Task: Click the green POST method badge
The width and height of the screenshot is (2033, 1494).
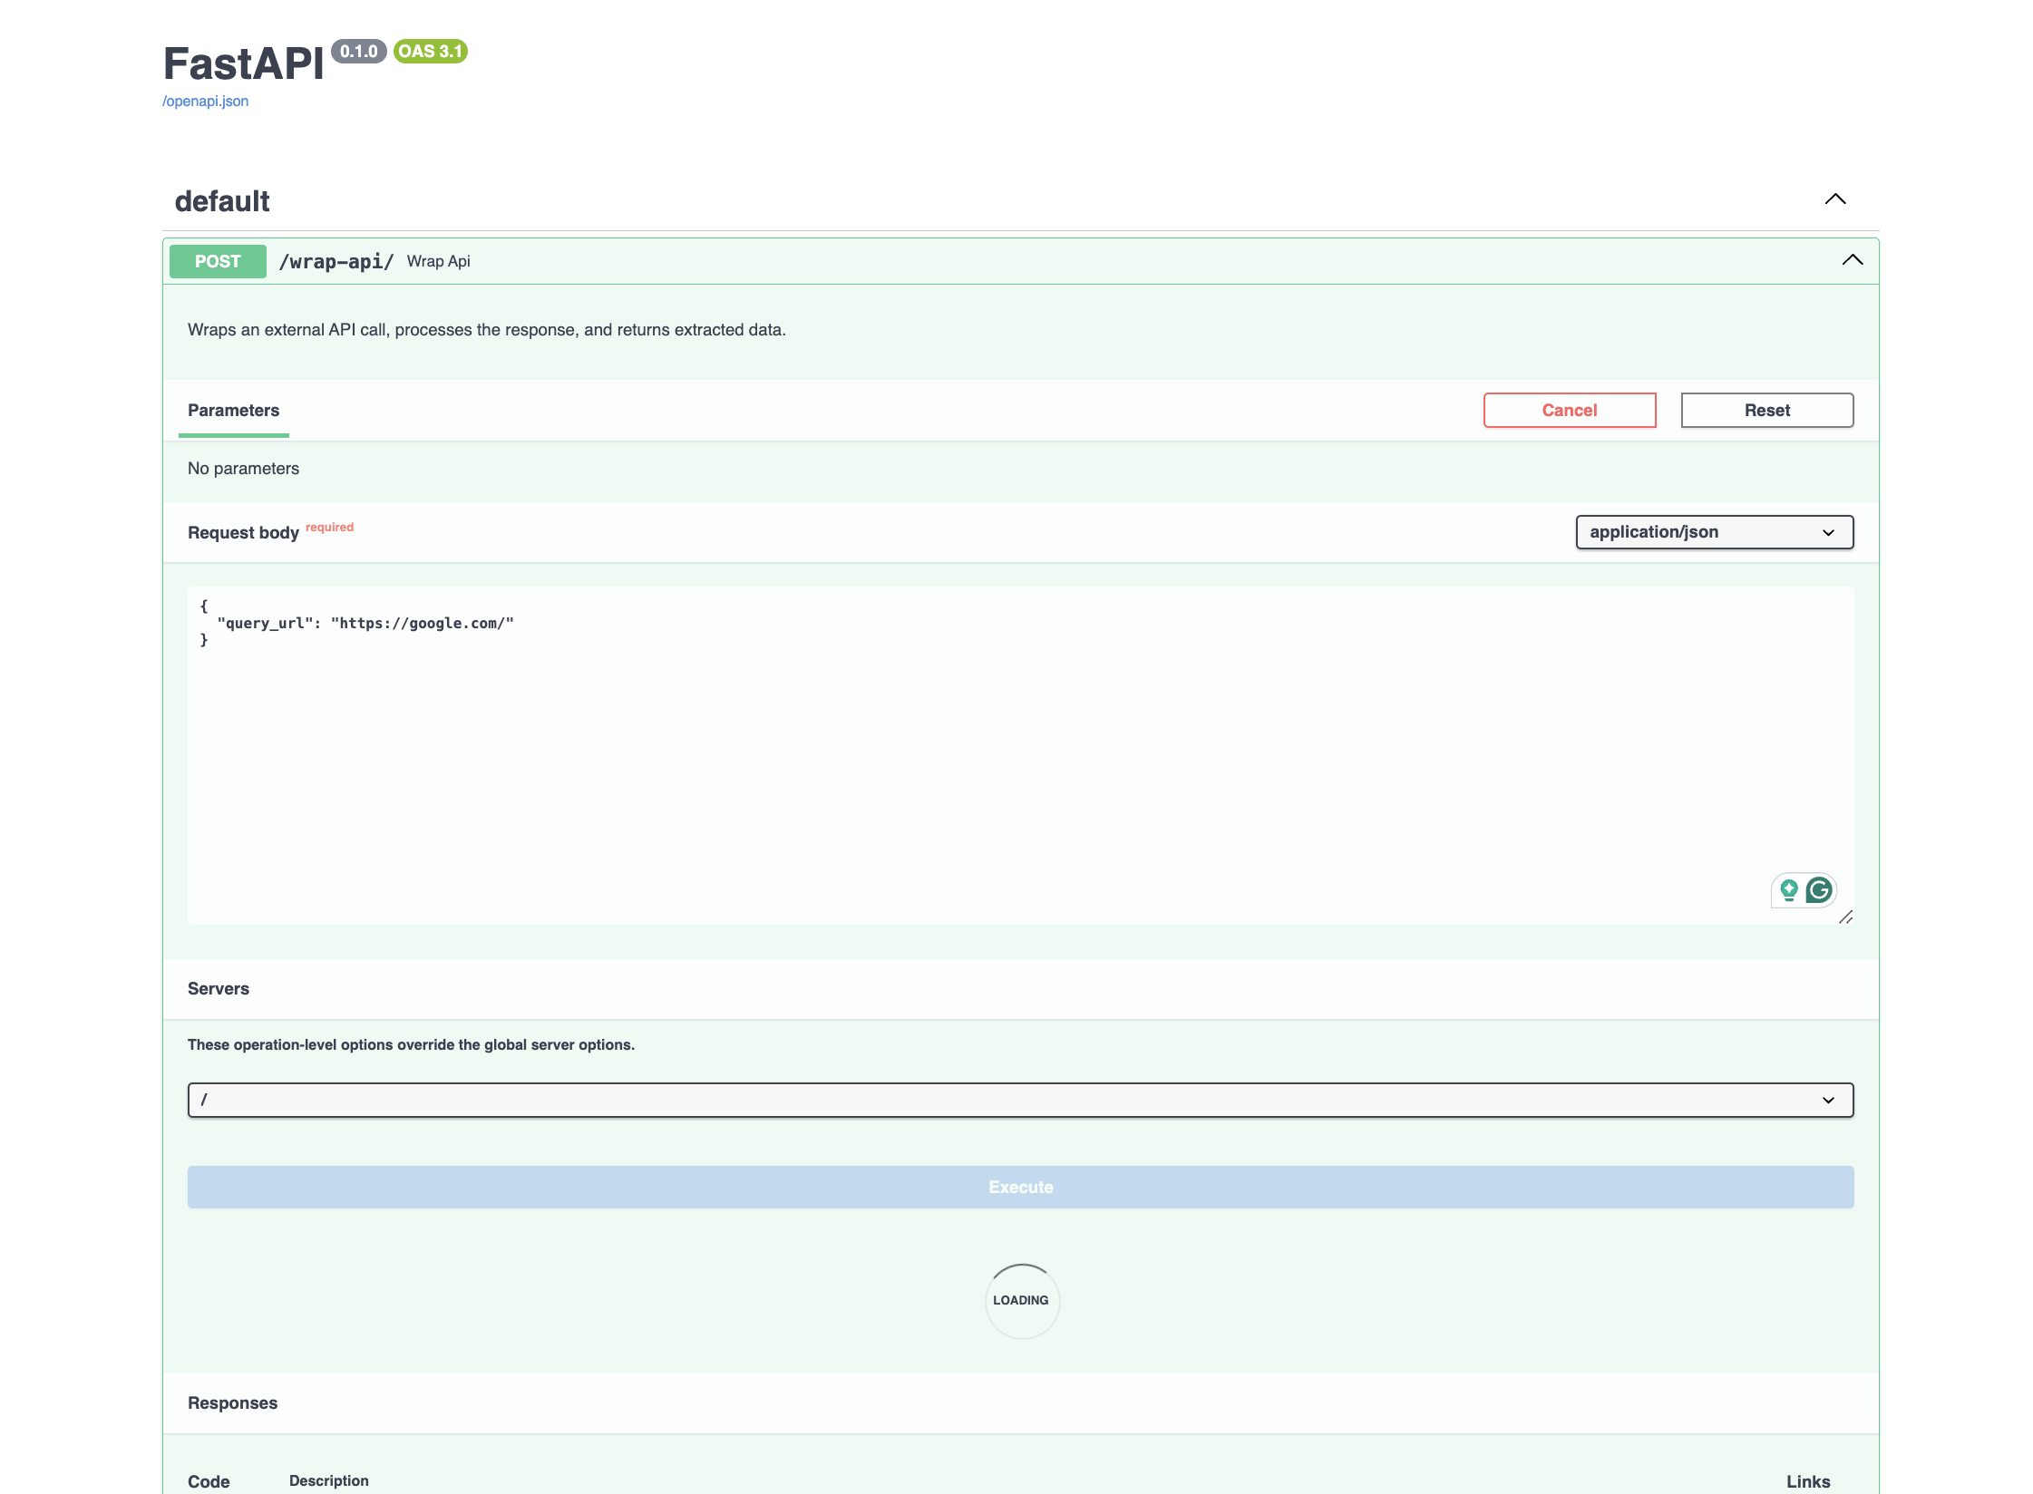Action: [x=218, y=261]
